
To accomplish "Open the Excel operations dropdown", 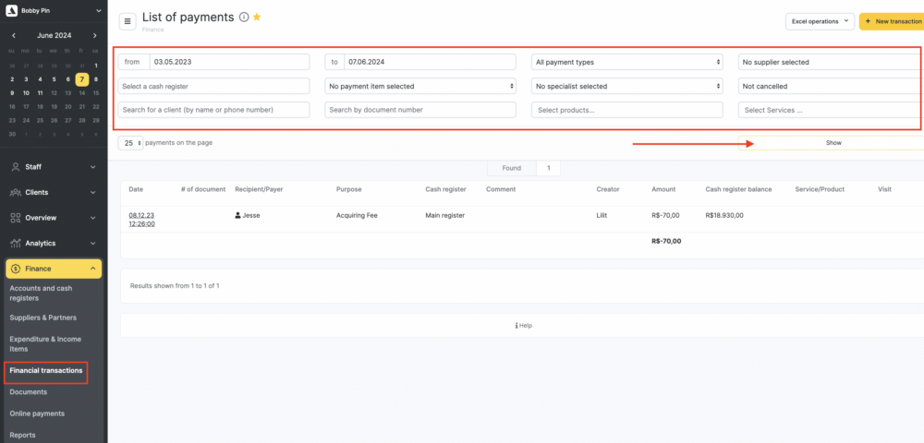I will [820, 21].
